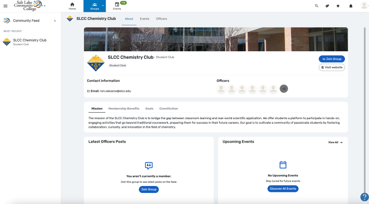Open the blue help question icon
Screen dimensions: 369x204
[x=364, y=197]
